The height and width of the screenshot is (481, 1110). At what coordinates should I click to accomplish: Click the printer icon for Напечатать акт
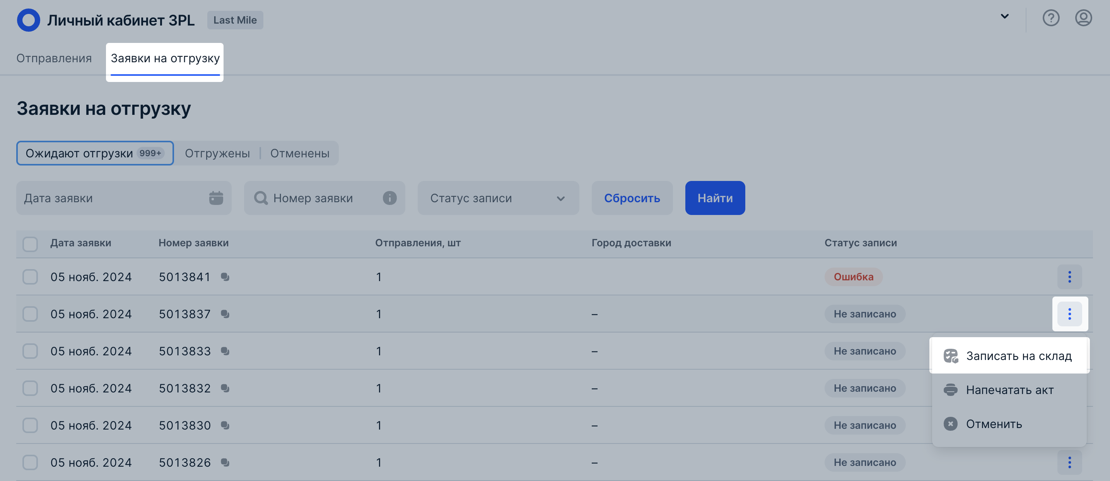tap(951, 390)
